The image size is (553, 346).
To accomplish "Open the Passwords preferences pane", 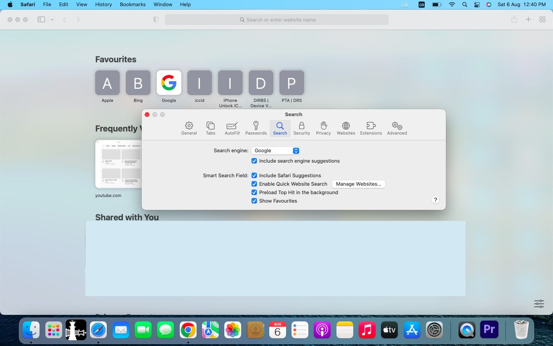I will click(256, 128).
